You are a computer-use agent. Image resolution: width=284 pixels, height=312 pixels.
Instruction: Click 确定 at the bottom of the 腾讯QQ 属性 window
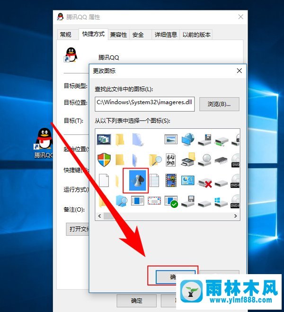(x=137, y=301)
